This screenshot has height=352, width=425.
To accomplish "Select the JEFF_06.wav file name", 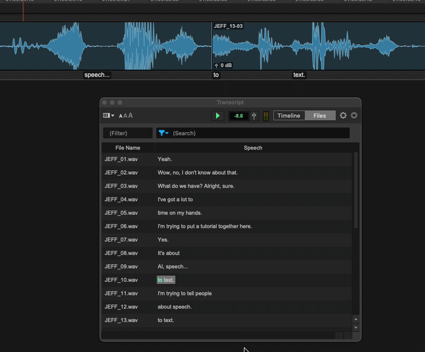I will [121, 227].
